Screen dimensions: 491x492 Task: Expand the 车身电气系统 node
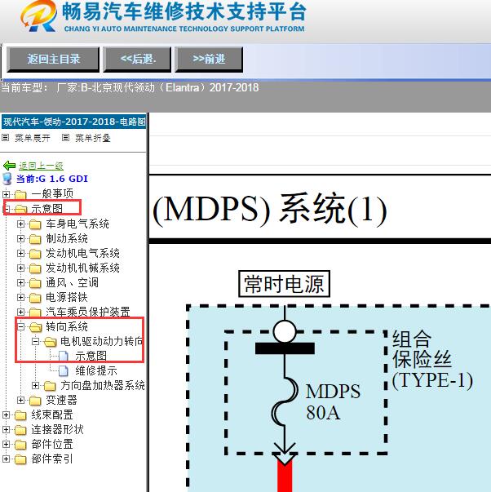coord(20,224)
